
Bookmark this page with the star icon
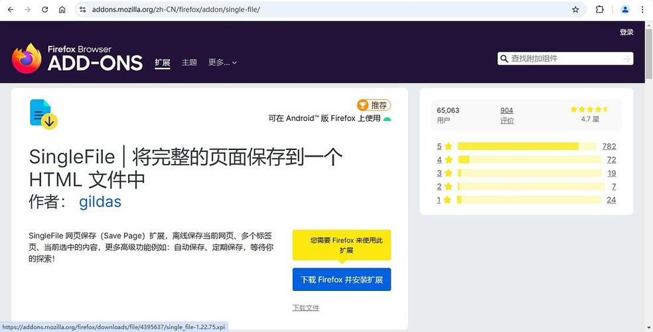pos(575,9)
